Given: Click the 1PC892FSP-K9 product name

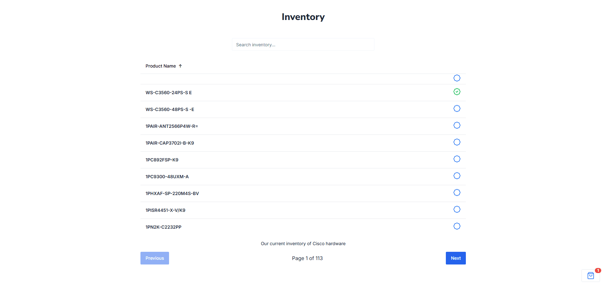Looking at the screenshot, I should [162, 160].
